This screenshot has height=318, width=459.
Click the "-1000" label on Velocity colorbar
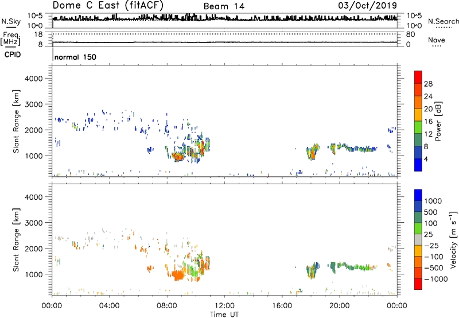[436, 279]
